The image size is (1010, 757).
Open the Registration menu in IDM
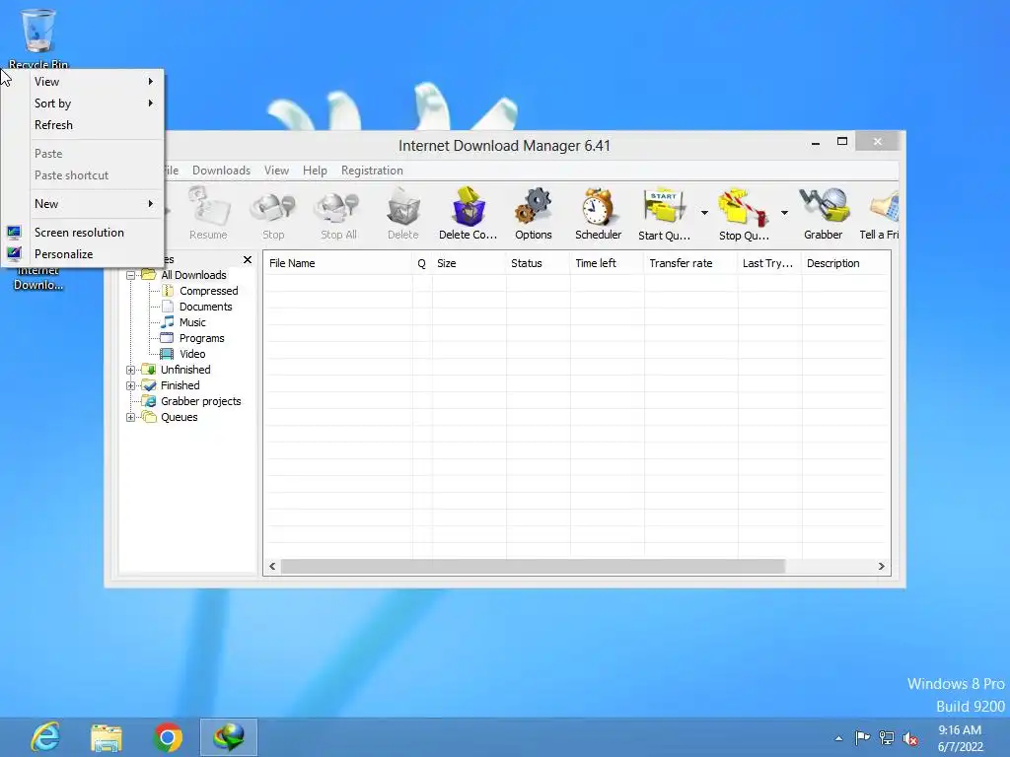pyautogui.click(x=372, y=170)
